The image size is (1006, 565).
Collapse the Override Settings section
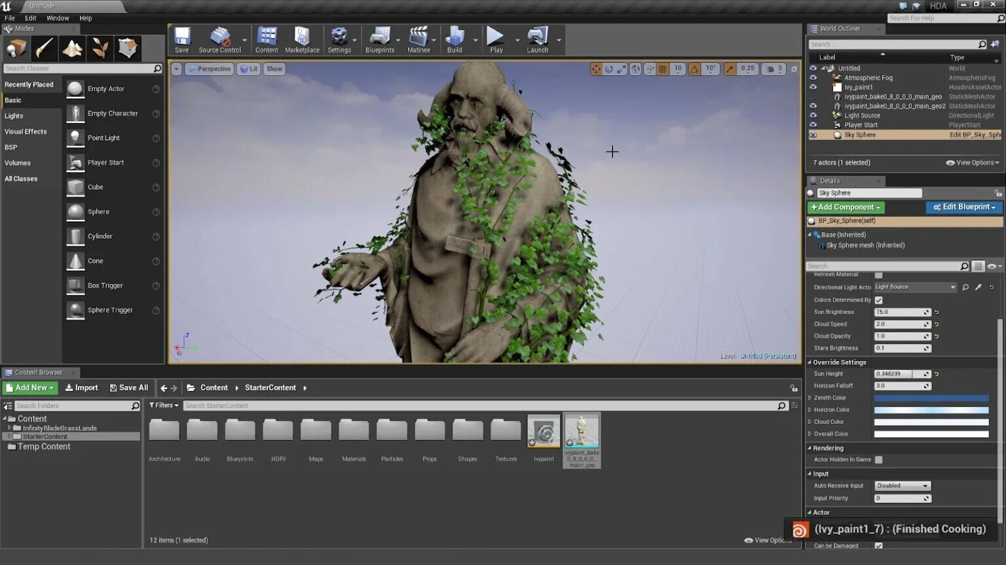(x=810, y=362)
